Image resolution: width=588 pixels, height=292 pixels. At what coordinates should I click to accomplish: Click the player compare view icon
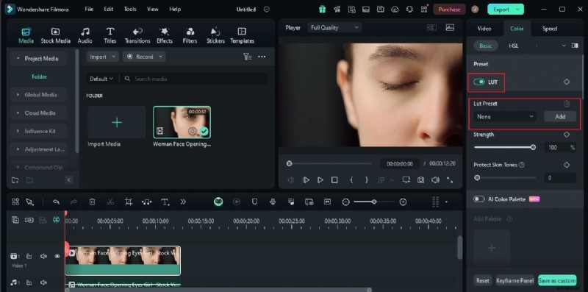point(431,27)
